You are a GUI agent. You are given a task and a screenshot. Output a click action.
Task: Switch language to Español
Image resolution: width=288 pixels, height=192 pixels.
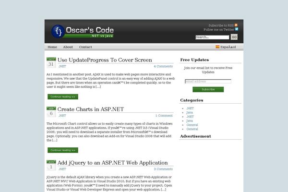point(228,47)
